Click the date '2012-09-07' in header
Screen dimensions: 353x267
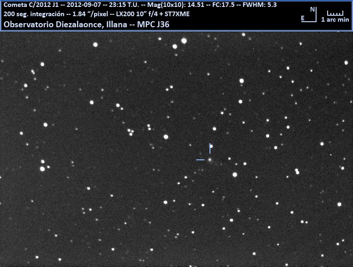click(x=84, y=5)
